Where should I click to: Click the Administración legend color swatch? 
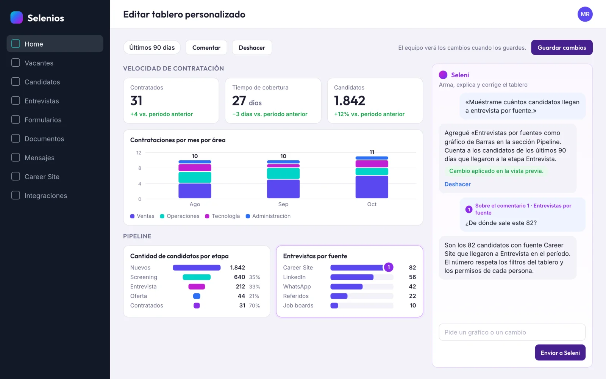click(x=248, y=216)
